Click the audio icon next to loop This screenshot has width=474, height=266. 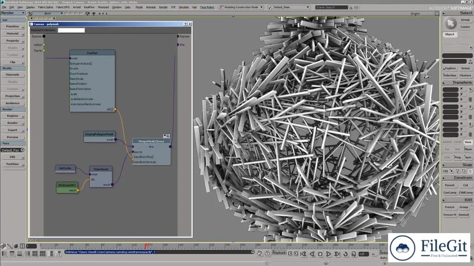354,254
